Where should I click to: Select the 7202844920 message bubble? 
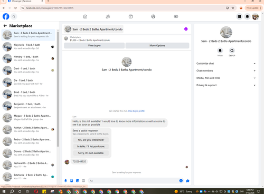coord(79,161)
